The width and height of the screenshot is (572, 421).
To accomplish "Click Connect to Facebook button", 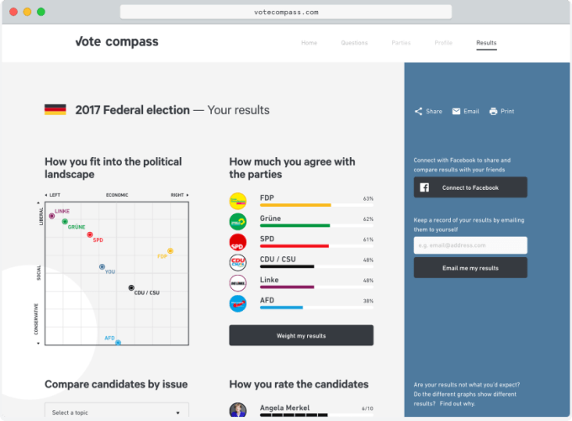I will 470,187.
